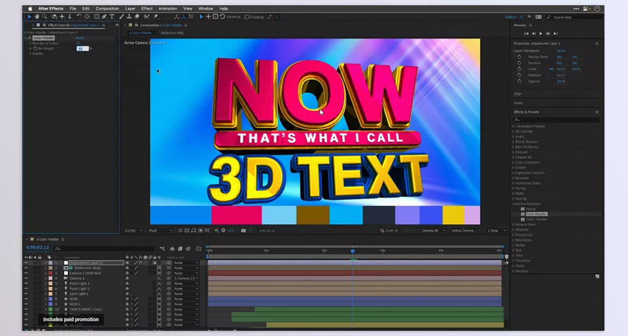
Task: Open the Cinema 4D renderer dropdown
Action: (433, 230)
